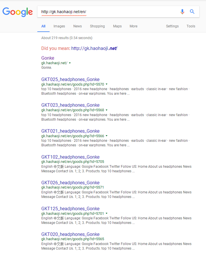Click green URL ending id=5565
206x253 pixels.
[73, 239]
